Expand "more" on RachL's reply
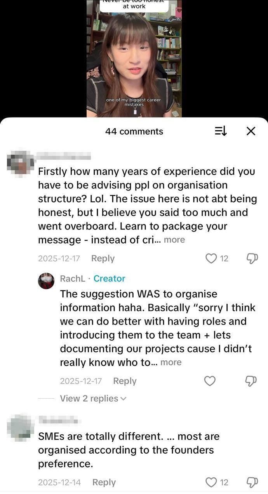 (x=171, y=362)
